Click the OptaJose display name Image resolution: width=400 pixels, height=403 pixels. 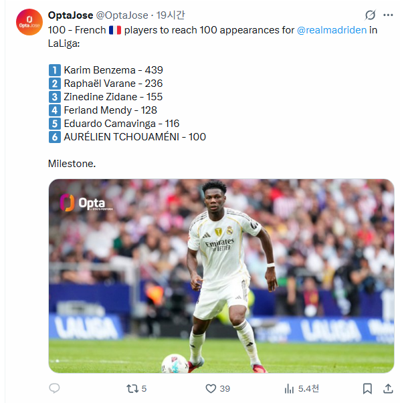tap(70, 15)
